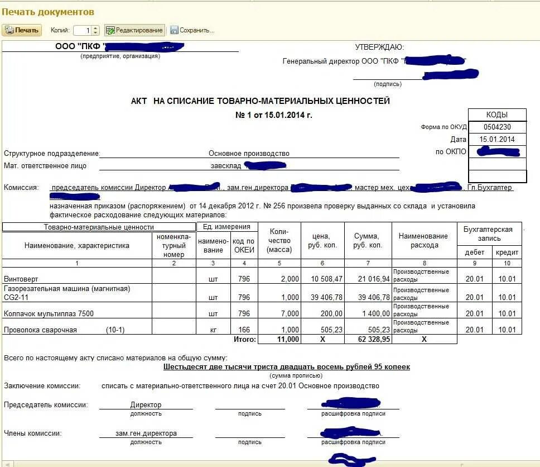Click the Печать print button
The width and height of the screenshot is (540, 467).
[x=22, y=30]
